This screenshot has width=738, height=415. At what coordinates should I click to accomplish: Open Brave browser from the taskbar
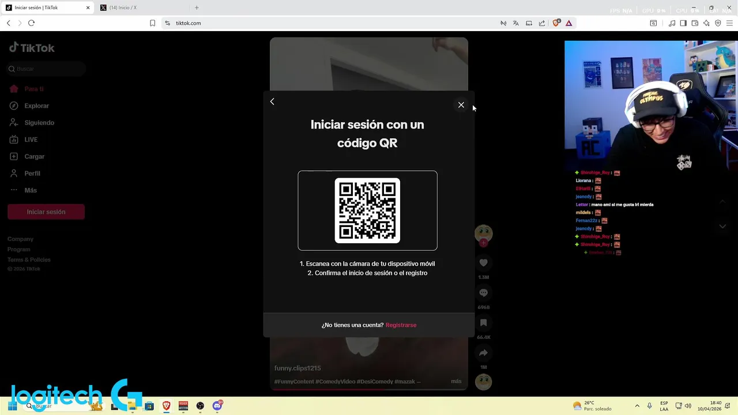pos(167,406)
